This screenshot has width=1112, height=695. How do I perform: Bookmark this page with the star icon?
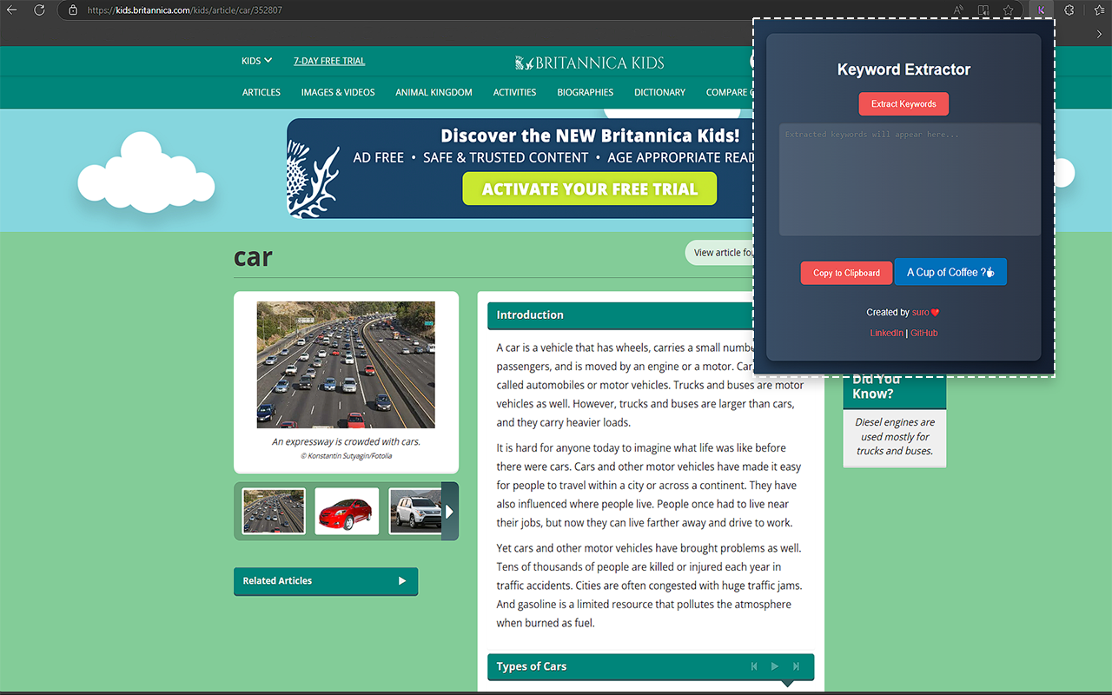coord(1009,10)
